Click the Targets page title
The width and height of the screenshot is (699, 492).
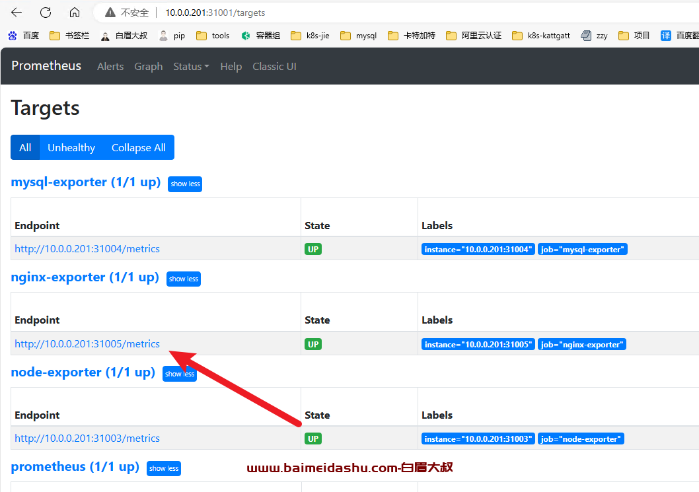tap(45, 108)
